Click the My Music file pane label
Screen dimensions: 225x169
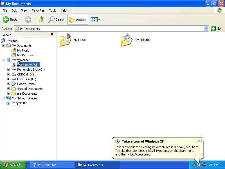pyautogui.click(x=80, y=40)
